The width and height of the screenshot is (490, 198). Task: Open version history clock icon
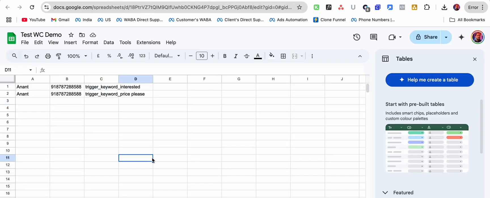(356, 37)
